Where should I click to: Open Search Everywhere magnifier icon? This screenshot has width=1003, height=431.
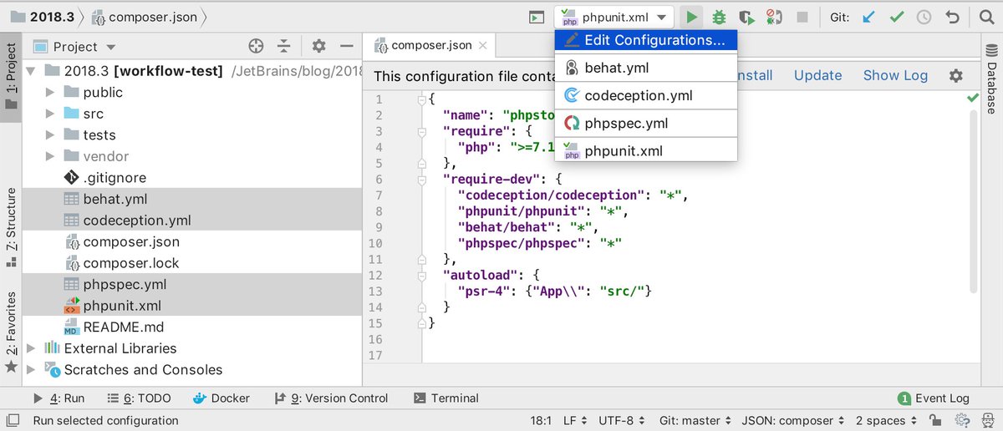tap(986, 17)
